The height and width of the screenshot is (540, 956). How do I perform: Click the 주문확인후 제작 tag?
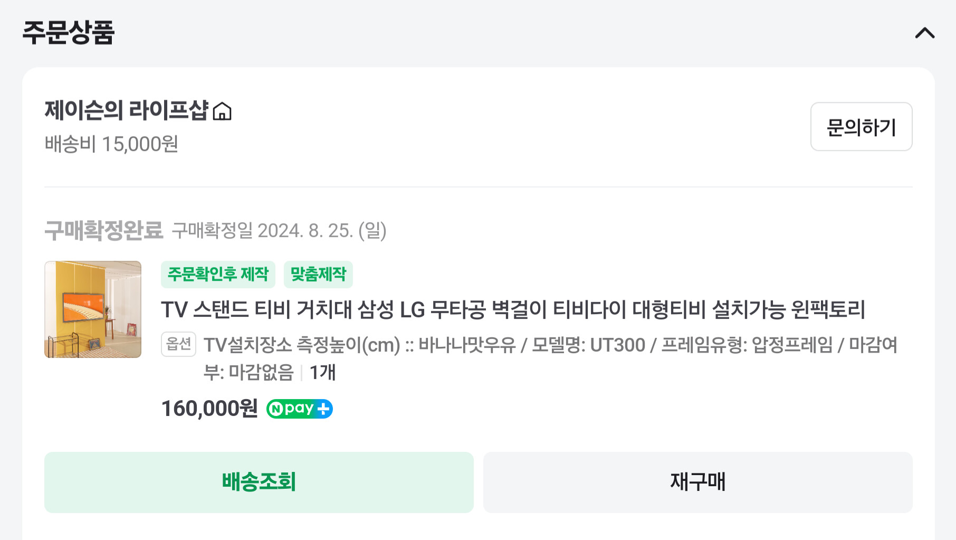pos(218,274)
